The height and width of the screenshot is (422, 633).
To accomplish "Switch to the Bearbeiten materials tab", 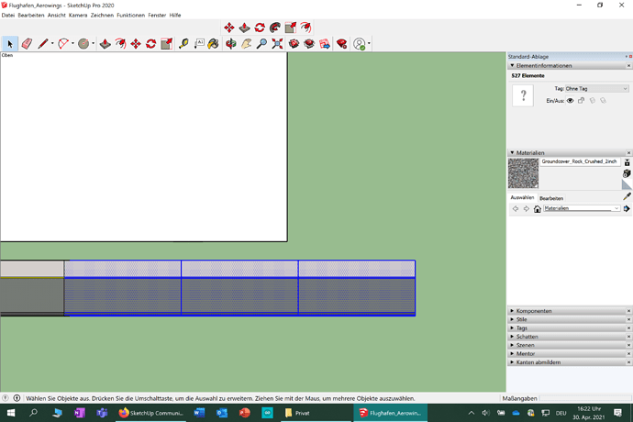I will [551, 198].
